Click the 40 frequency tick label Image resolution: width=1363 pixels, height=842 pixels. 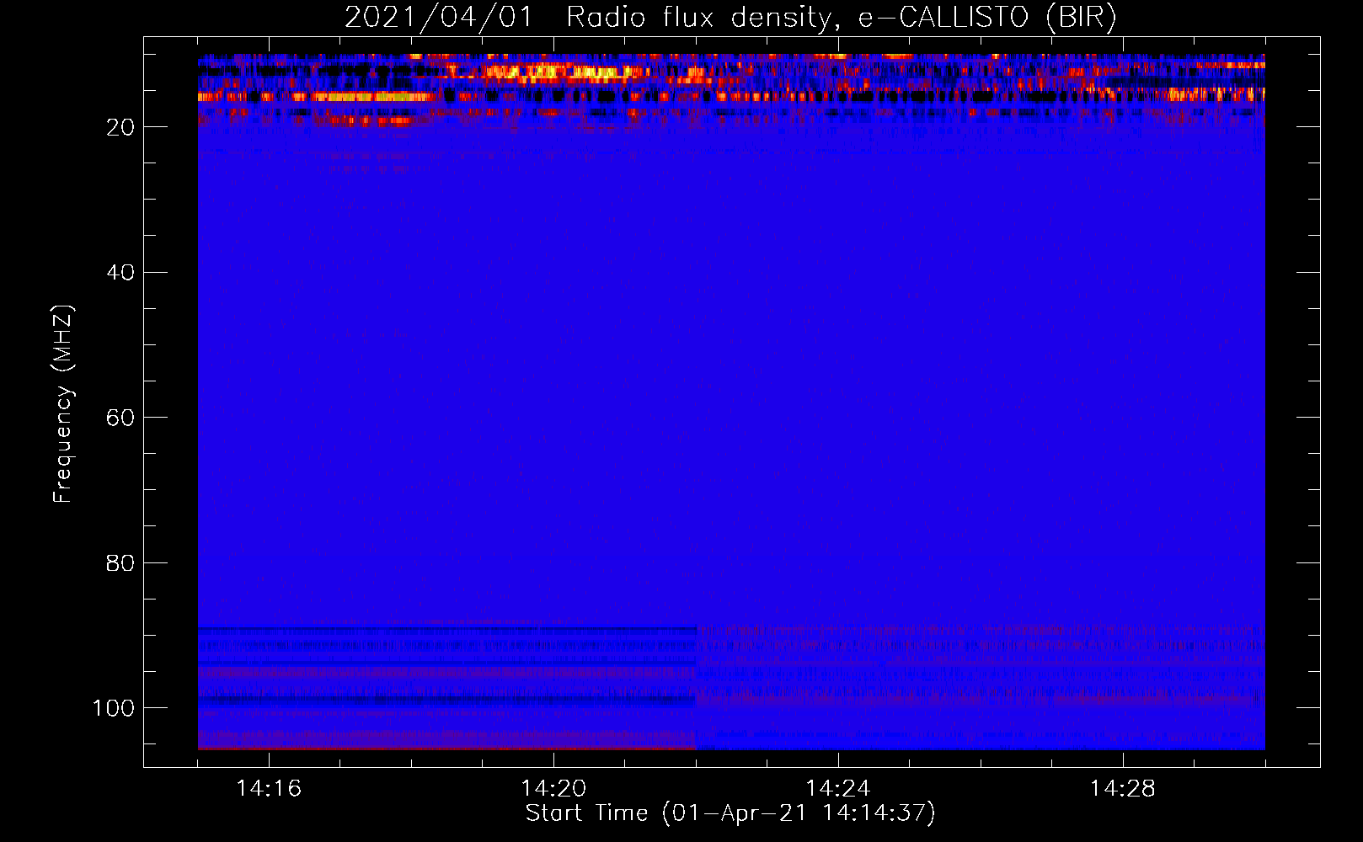pos(120,273)
